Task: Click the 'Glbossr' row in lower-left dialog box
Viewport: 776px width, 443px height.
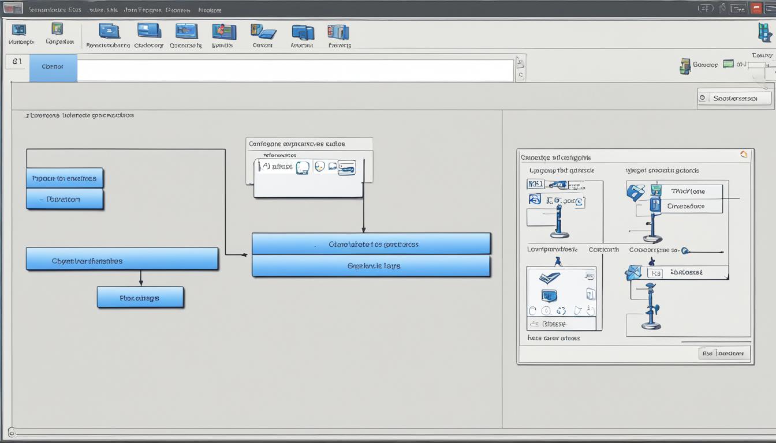Action: (x=561, y=324)
